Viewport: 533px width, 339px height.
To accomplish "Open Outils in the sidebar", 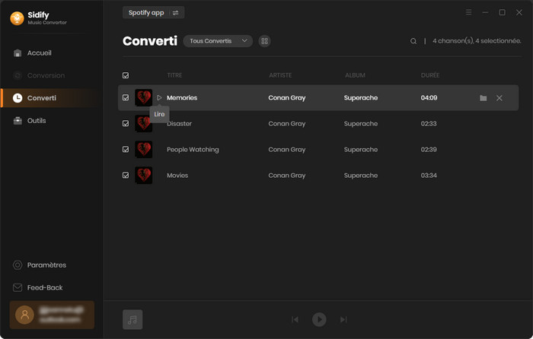I will [x=36, y=121].
